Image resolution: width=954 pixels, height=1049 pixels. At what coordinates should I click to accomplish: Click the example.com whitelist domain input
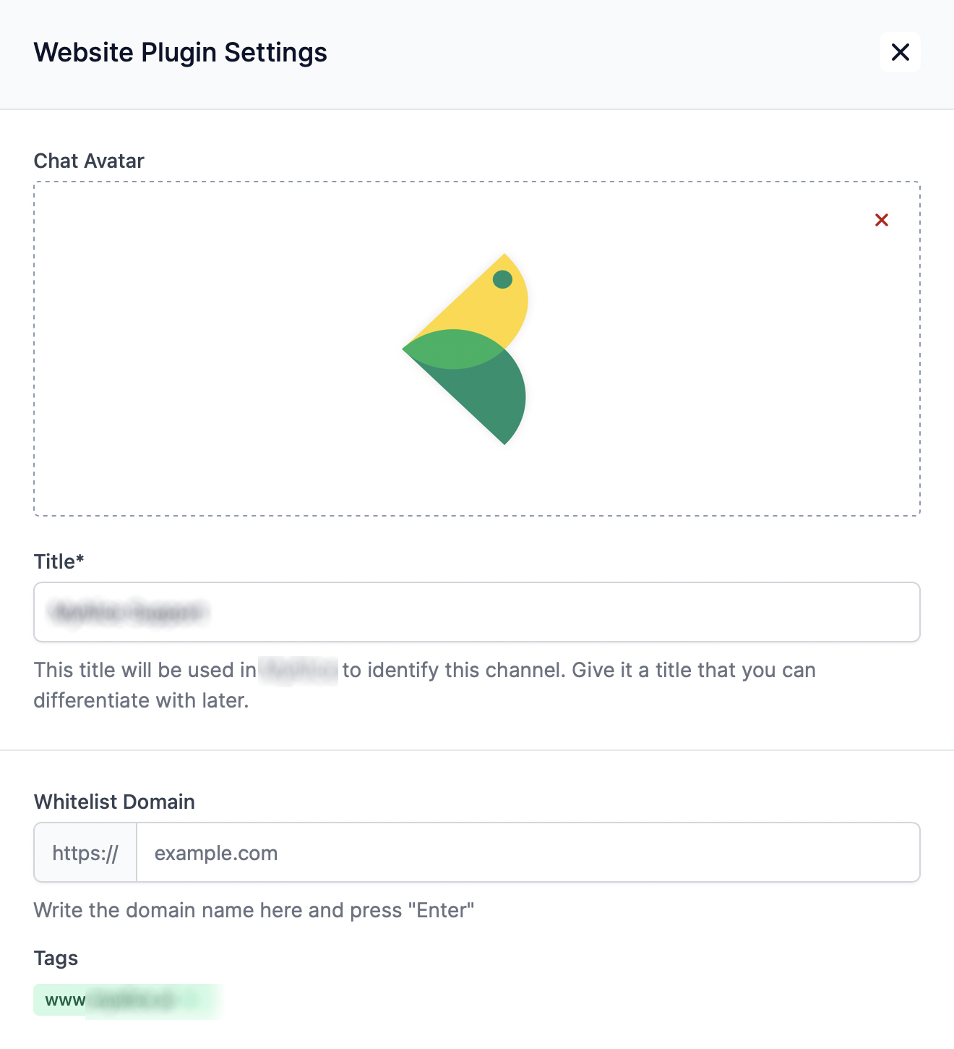pos(528,852)
